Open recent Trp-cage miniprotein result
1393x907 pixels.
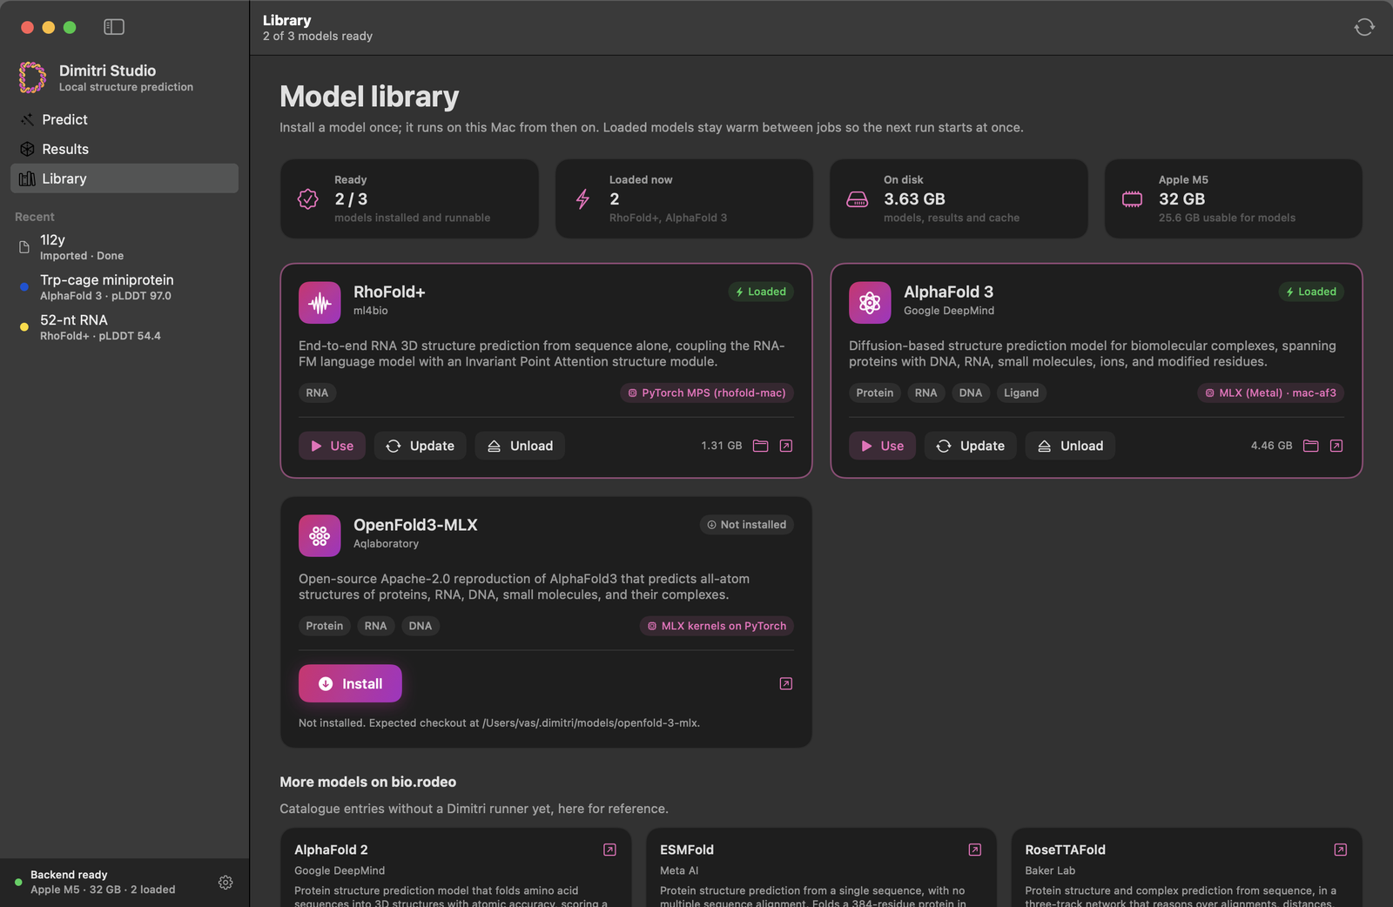pyautogui.click(x=124, y=287)
